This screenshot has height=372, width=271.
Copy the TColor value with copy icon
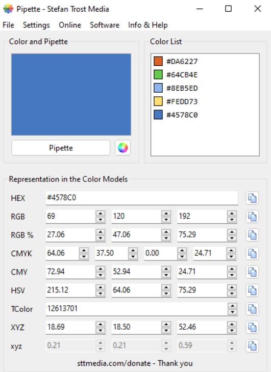252,309
